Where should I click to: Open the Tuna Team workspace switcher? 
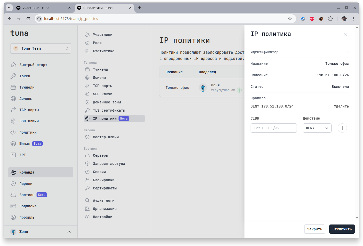tap(41, 48)
